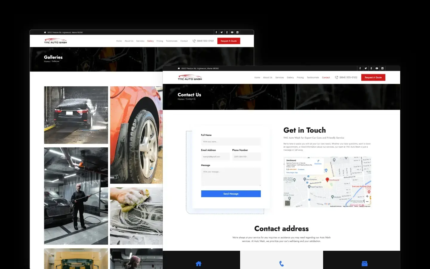Open YouTube icon in Contact page top bar
The image size is (430, 269).
click(x=377, y=68)
